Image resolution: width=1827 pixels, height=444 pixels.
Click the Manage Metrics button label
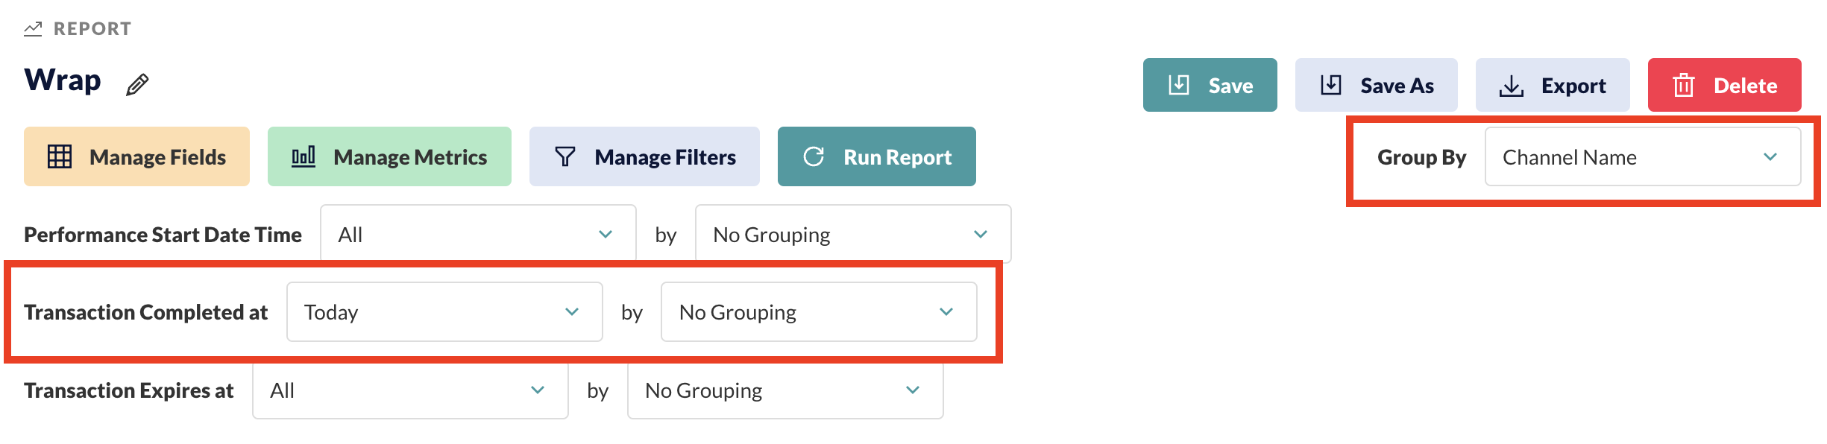(410, 157)
